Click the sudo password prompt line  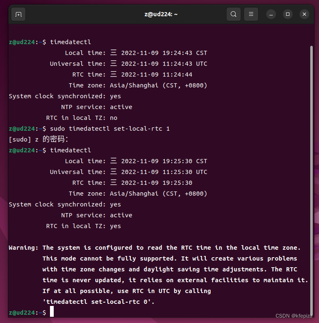pyautogui.click(x=39, y=139)
